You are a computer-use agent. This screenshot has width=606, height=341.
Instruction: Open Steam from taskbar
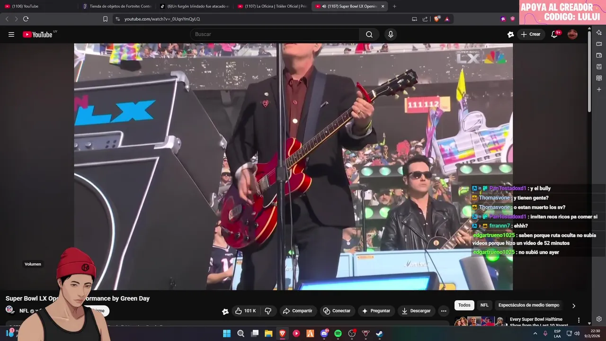pos(380,333)
